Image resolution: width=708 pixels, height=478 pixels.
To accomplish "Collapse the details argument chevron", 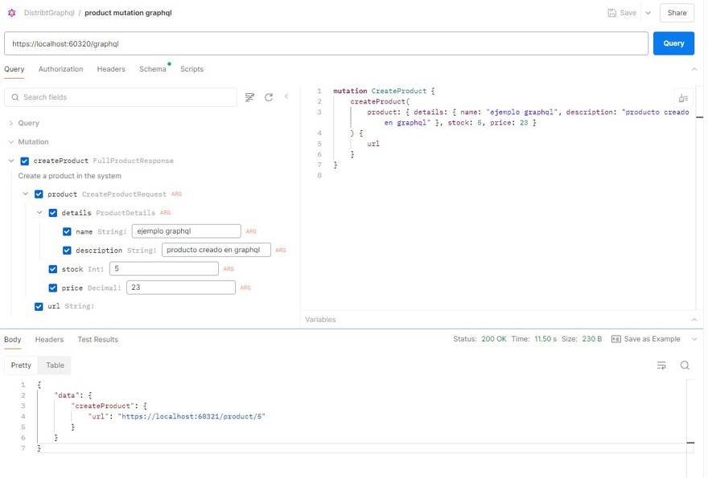I will pos(39,212).
